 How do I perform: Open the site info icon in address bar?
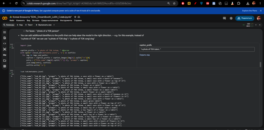click(x=24, y=3)
